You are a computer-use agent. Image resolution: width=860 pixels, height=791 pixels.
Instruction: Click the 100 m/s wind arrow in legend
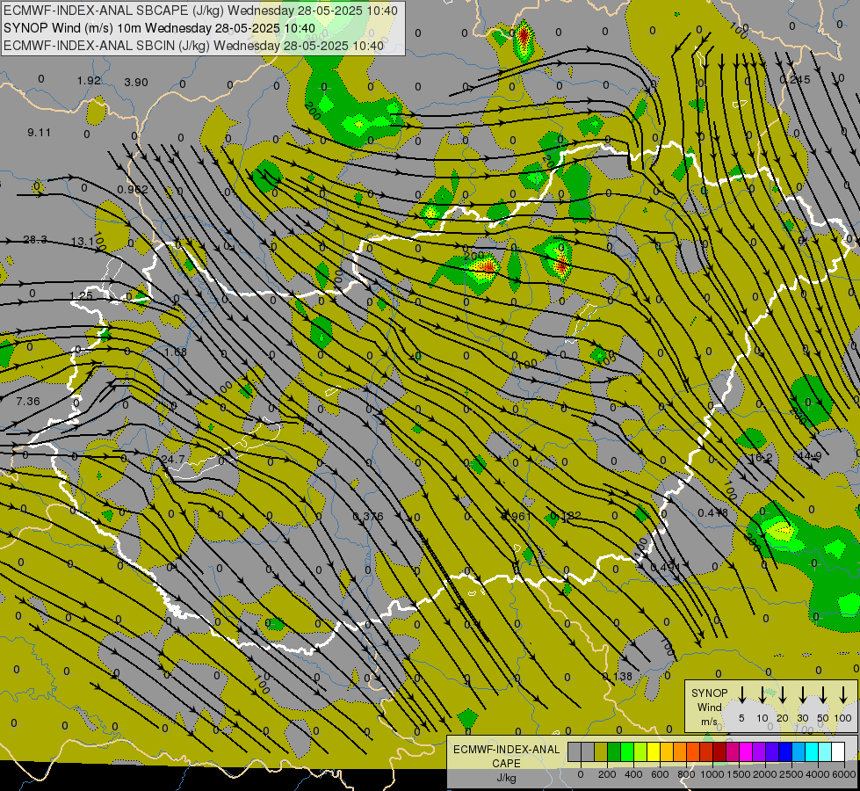(x=843, y=694)
